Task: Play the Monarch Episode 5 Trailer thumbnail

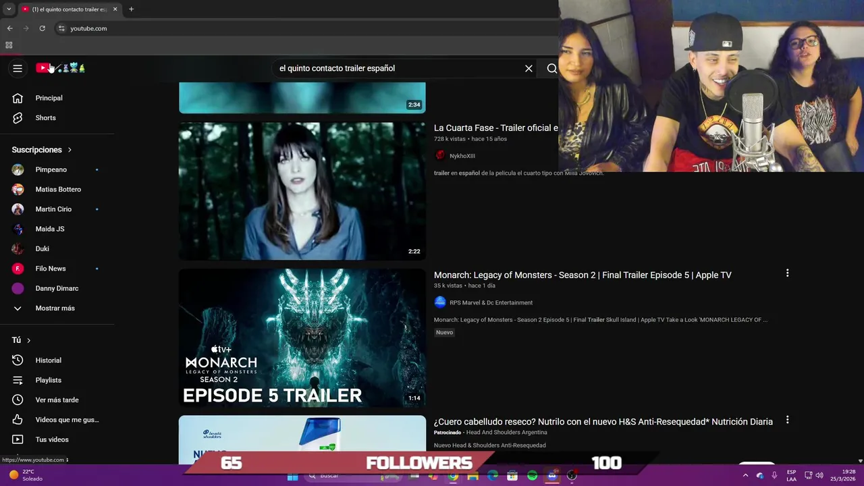Action: (302, 337)
